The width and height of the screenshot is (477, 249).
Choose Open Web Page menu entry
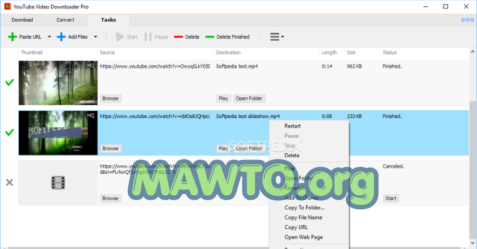tap(304, 237)
